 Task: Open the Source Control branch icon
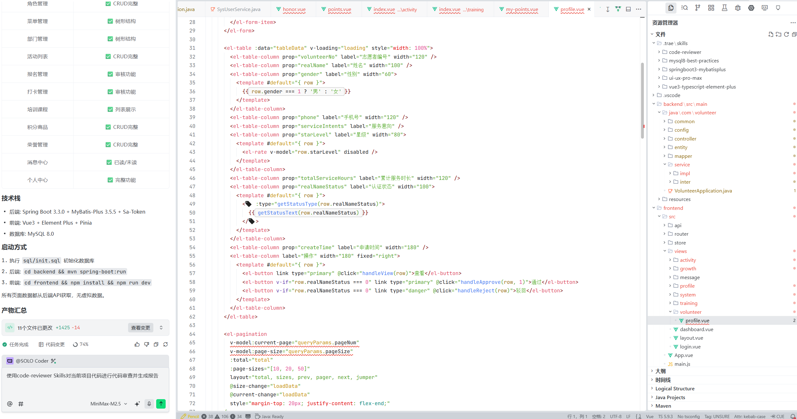coord(698,8)
